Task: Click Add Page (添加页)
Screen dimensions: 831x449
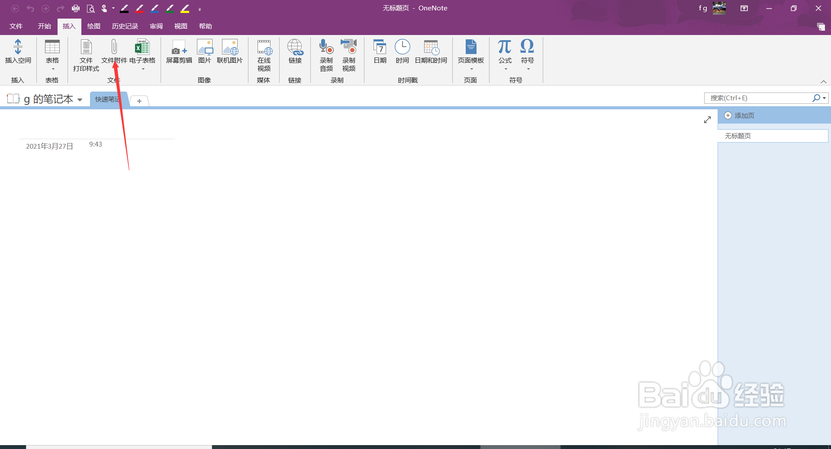Action: 739,116
